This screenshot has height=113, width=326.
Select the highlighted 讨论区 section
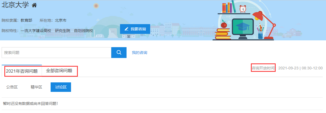coord(61,87)
